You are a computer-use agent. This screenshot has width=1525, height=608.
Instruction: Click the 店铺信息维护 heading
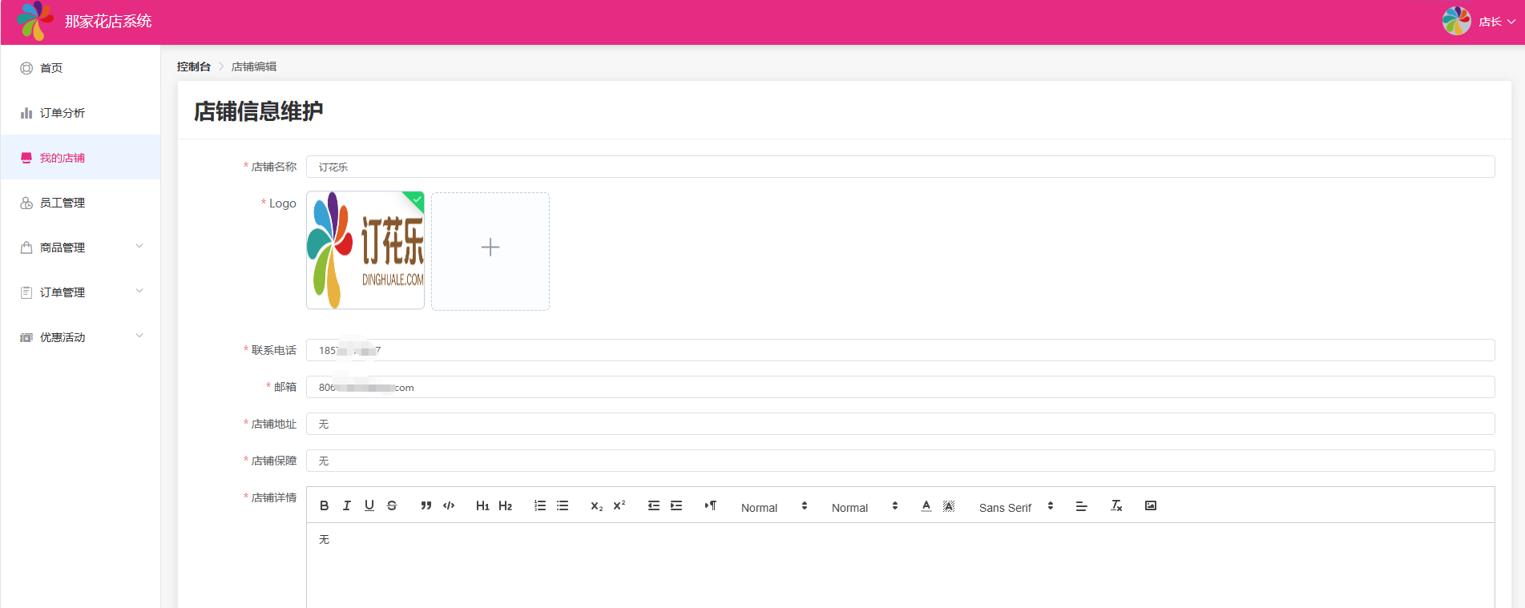(258, 111)
